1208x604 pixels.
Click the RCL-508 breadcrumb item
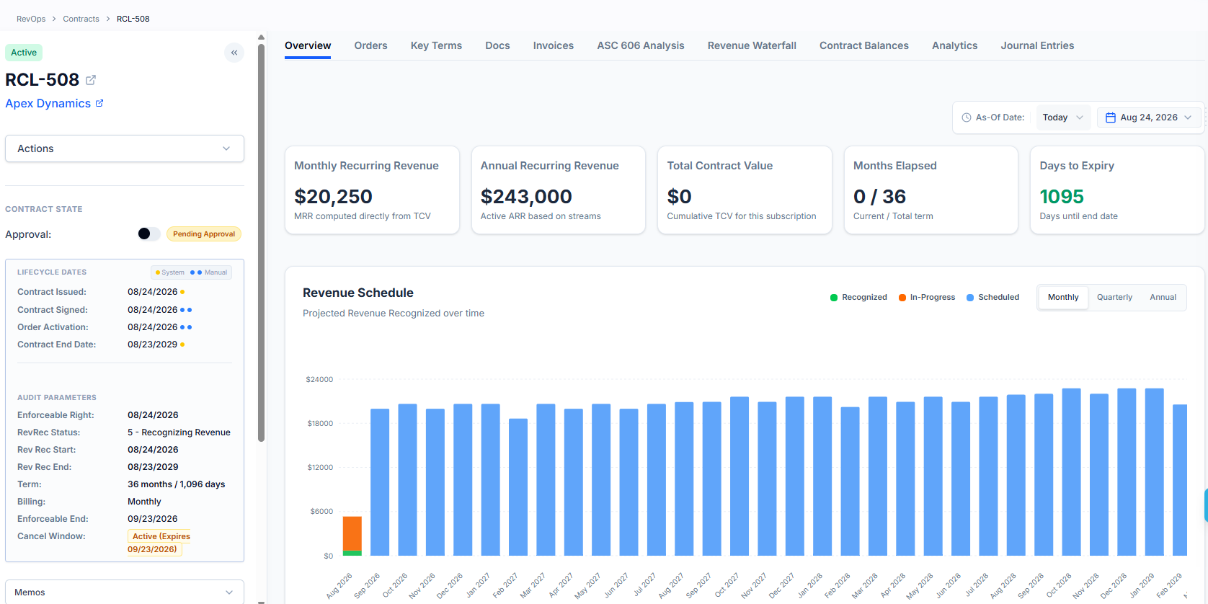[x=133, y=19]
